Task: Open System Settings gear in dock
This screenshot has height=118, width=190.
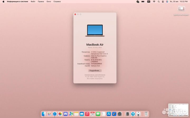Action: [120, 114]
